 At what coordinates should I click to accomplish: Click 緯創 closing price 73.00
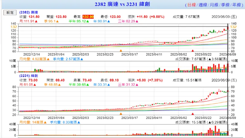[x=33, y=80]
